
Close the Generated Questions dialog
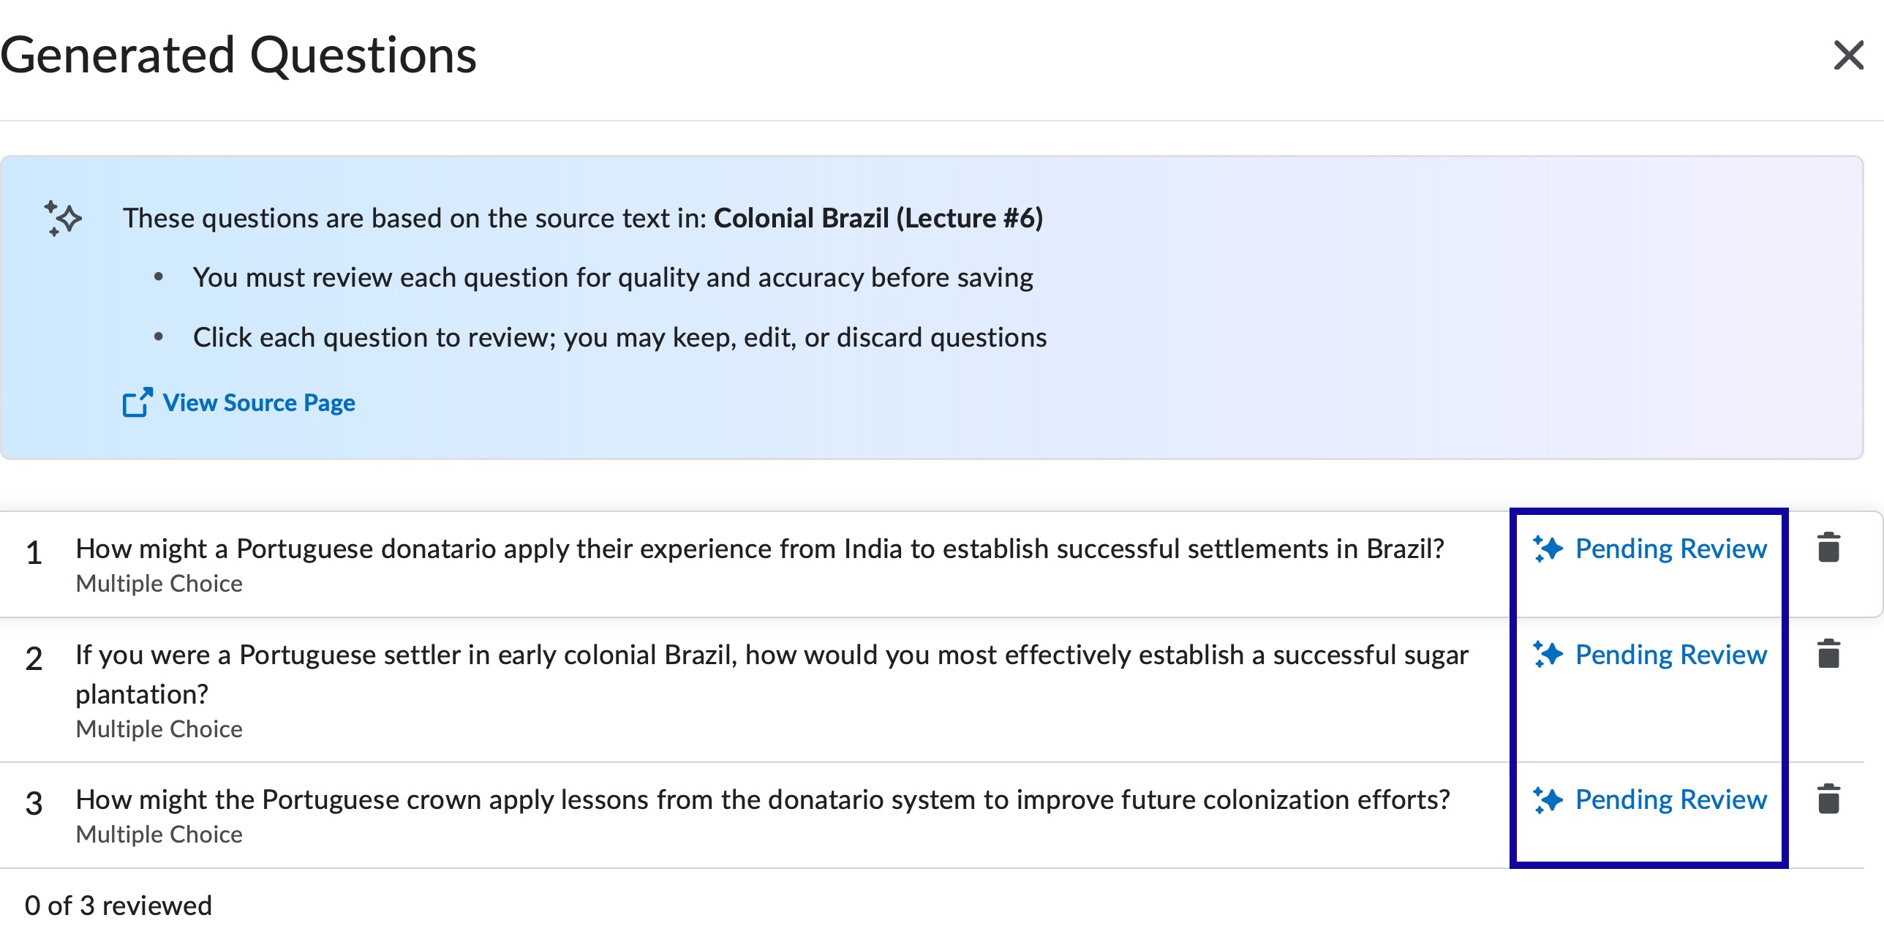pyautogui.click(x=1849, y=55)
